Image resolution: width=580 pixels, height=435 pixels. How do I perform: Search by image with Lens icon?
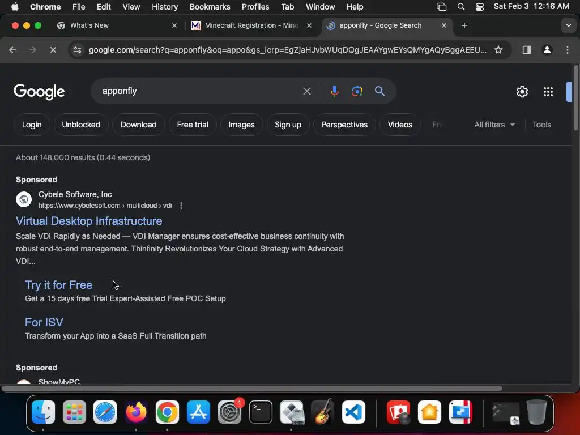click(357, 91)
